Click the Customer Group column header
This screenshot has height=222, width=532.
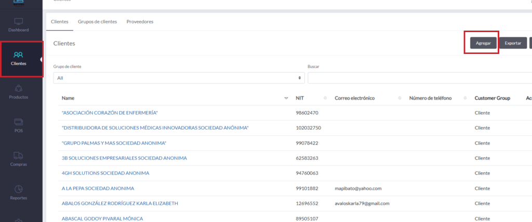click(492, 98)
